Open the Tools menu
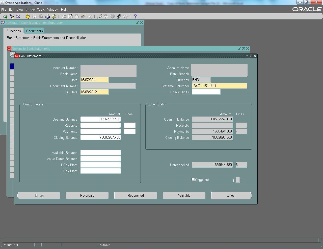 [x=41, y=10]
